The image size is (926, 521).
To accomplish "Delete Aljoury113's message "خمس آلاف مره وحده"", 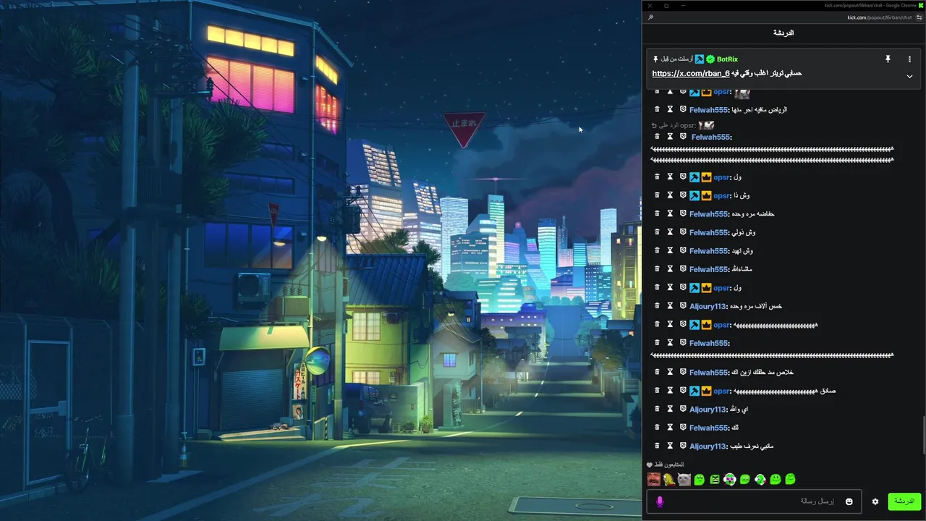I will (657, 306).
